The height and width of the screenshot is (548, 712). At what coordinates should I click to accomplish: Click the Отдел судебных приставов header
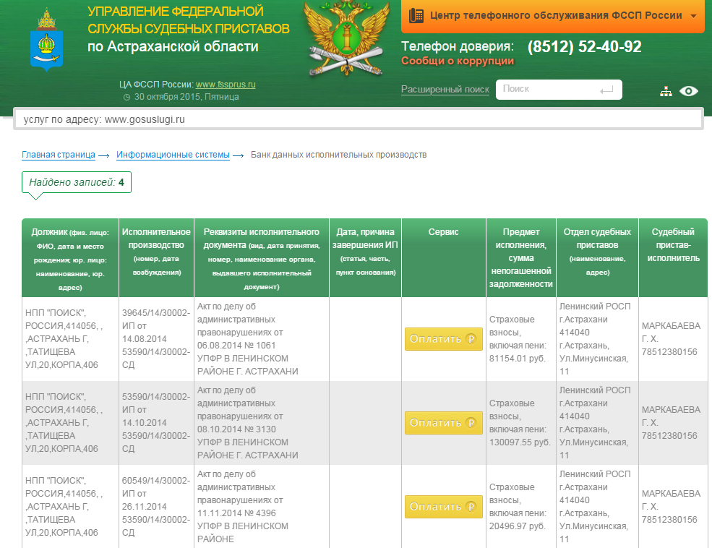[597, 258]
